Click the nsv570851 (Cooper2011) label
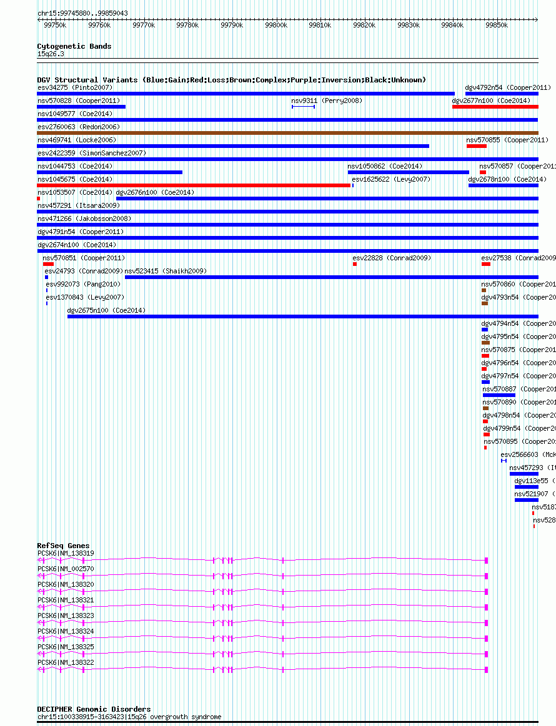556x726 pixels. (84, 258)
